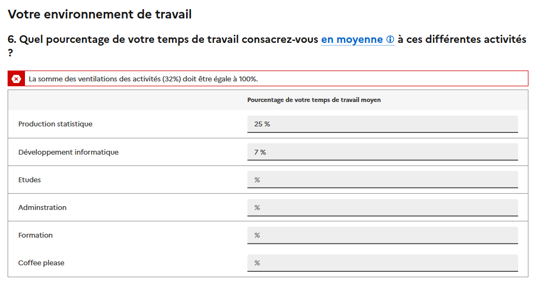Click the "Formation" row label
The height and width of the screenshot is (287, 542).
[35, 235]
